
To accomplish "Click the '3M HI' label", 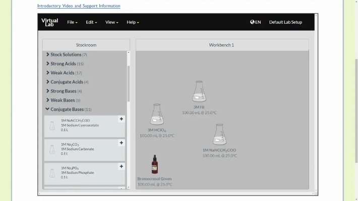I will click(199, 107).
